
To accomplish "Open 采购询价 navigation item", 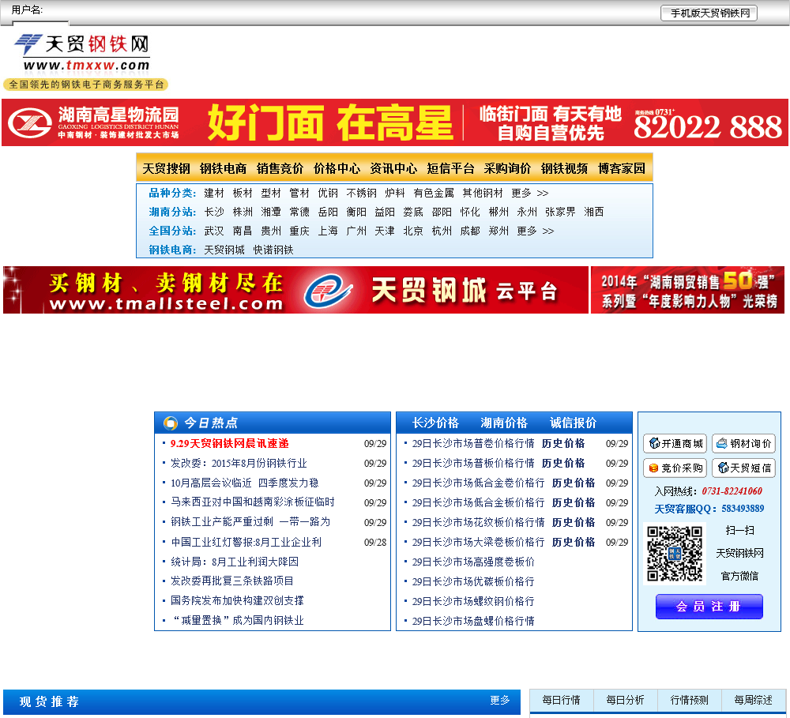I will tap(507, 168).
